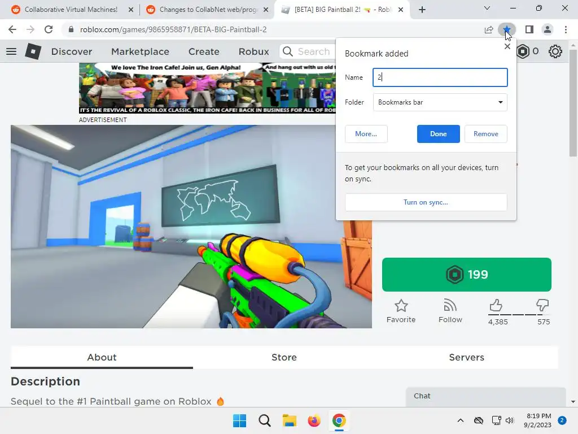Click the like ratio vote bar

tap(518, 314)
